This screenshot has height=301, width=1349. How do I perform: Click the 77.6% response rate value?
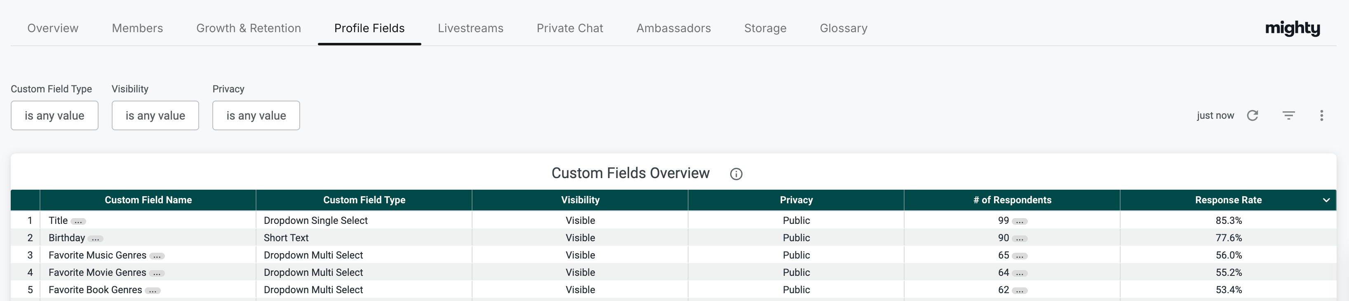[x=1229, y=238]
